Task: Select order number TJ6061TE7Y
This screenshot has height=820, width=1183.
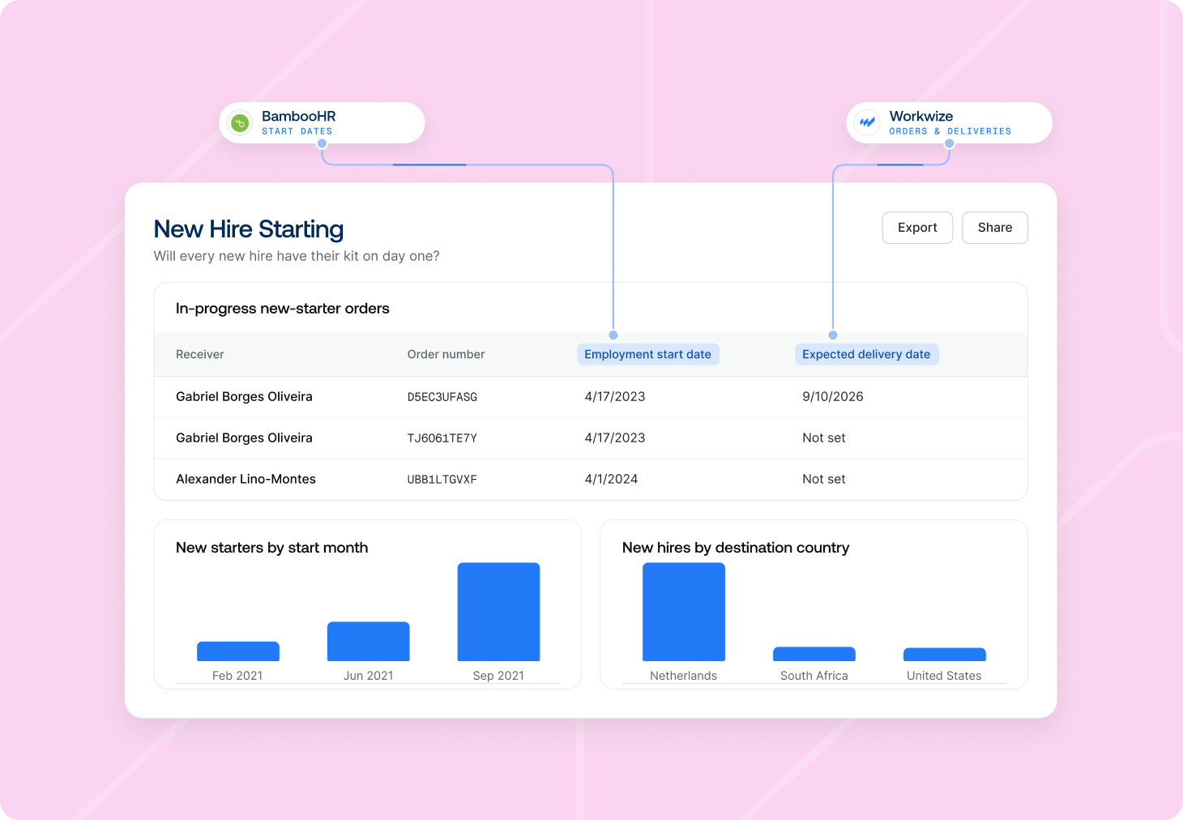Action: (442, 438)
